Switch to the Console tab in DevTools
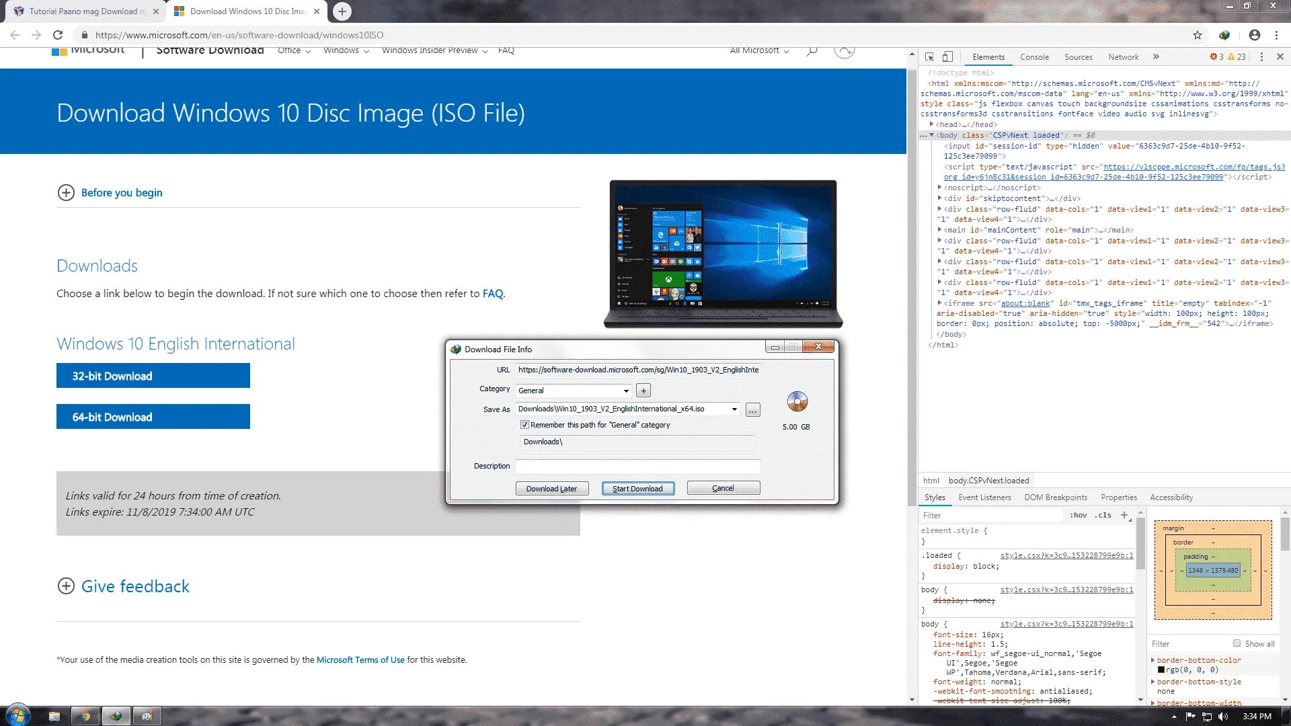This screenshot has height=726, width=1291. coord(1034,57)
